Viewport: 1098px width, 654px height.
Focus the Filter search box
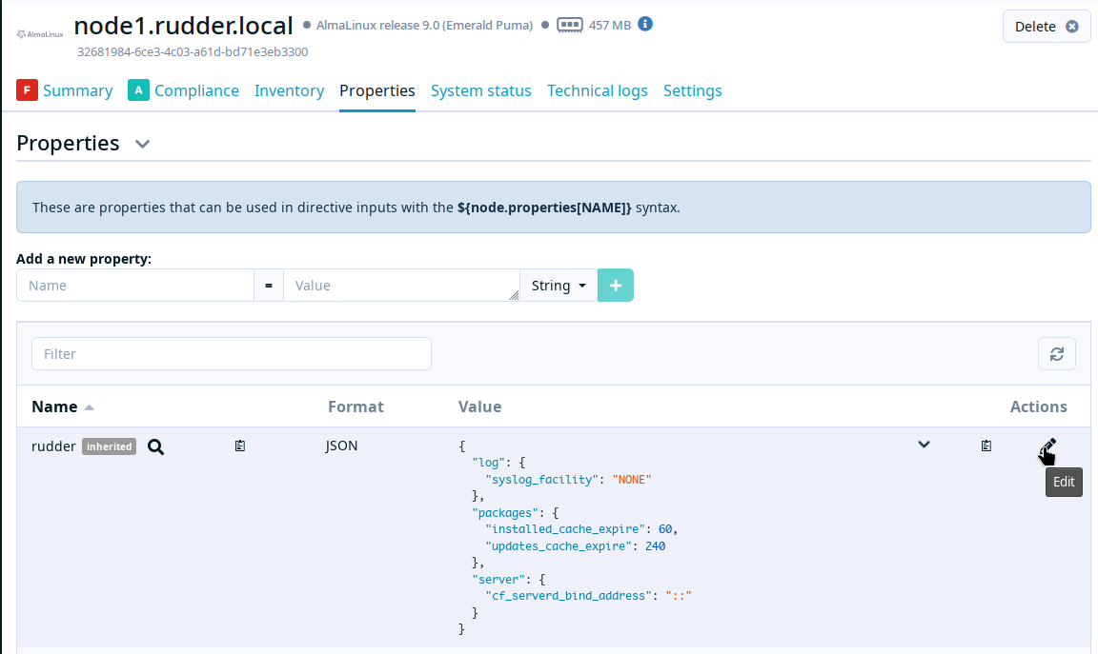pos(232,354)
